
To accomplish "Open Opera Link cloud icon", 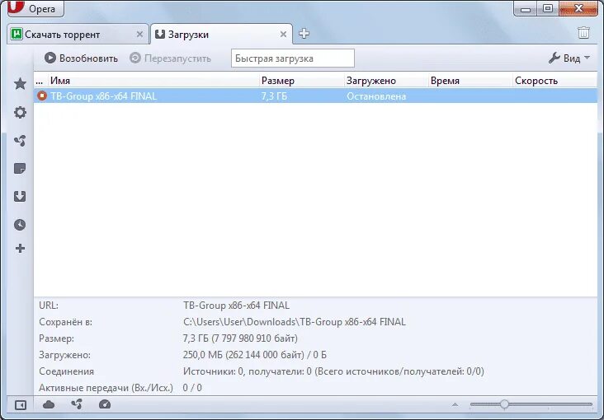I will [x=49, y=404].
